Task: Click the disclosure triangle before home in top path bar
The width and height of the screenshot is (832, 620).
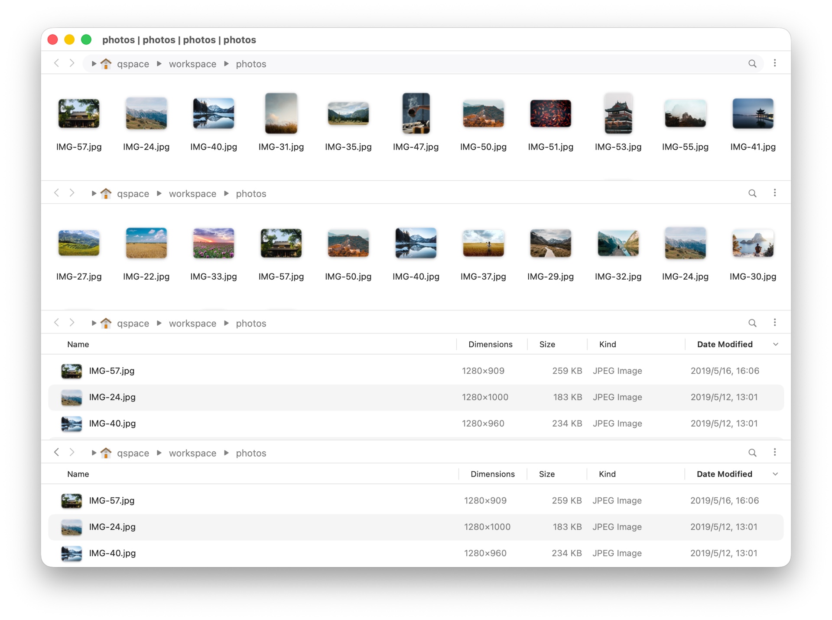Action: click(x=94, y=63)
